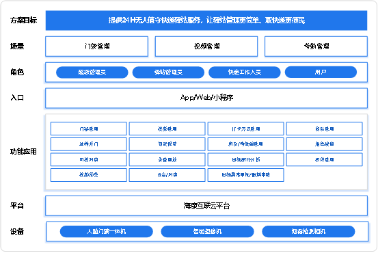Click the 快递工作人员 role pill
The height and width of the screenshot is (253, 378).
point(245,72)
